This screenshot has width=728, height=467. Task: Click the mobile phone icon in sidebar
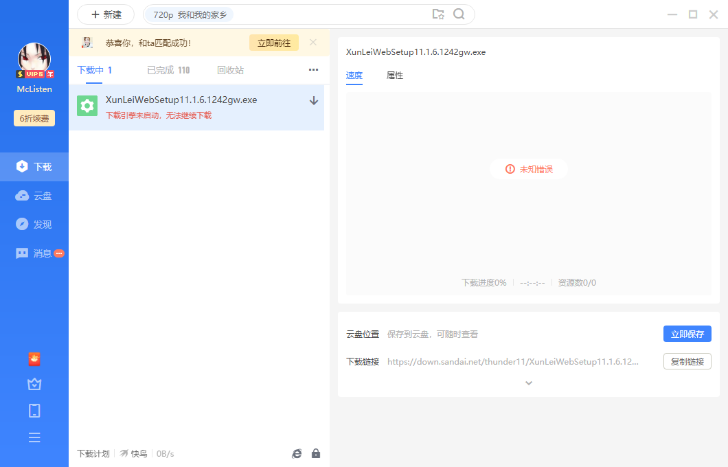point(34,411)
